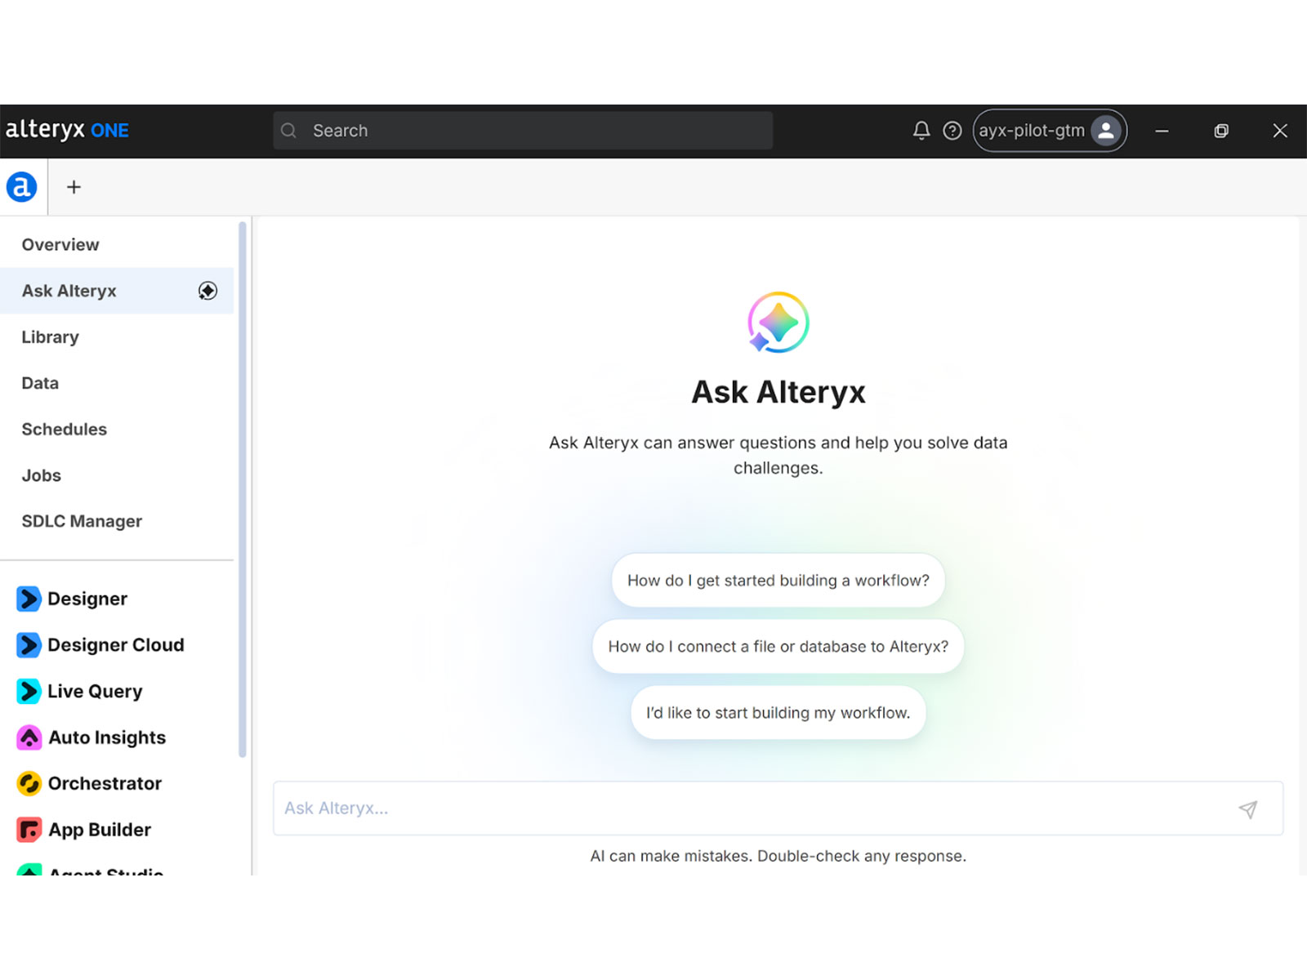Click 'AI can make mistakes' disclaimer text
The width and height of the screenshot is (1307, 980).
pyautogui.click(x=778, y=856)
